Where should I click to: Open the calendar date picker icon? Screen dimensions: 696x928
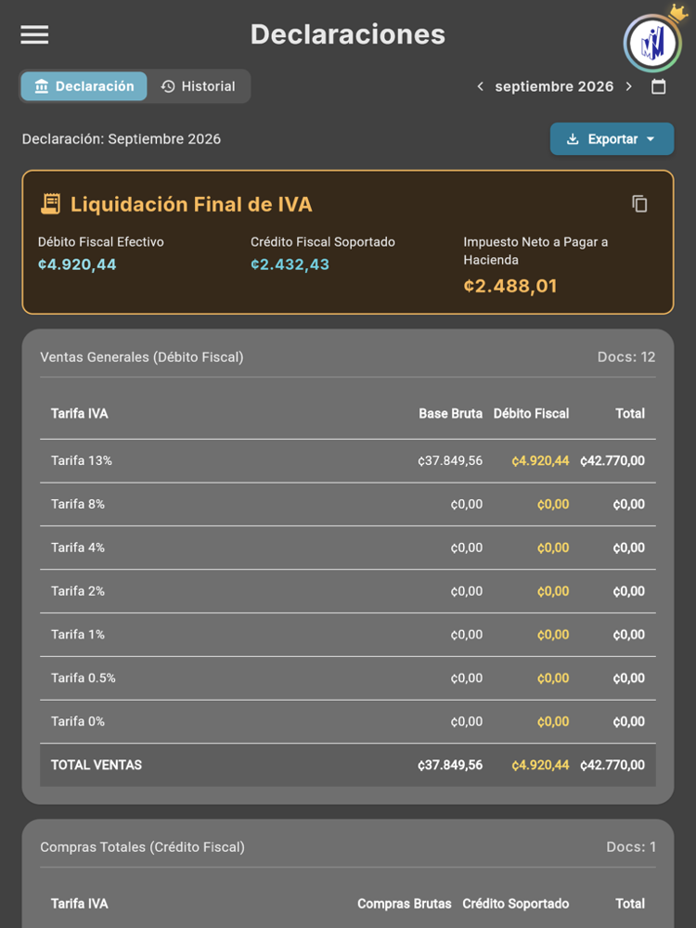658,87
